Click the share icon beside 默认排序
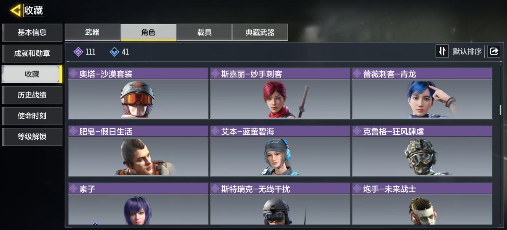507x230 pixels. pos(494,51)
